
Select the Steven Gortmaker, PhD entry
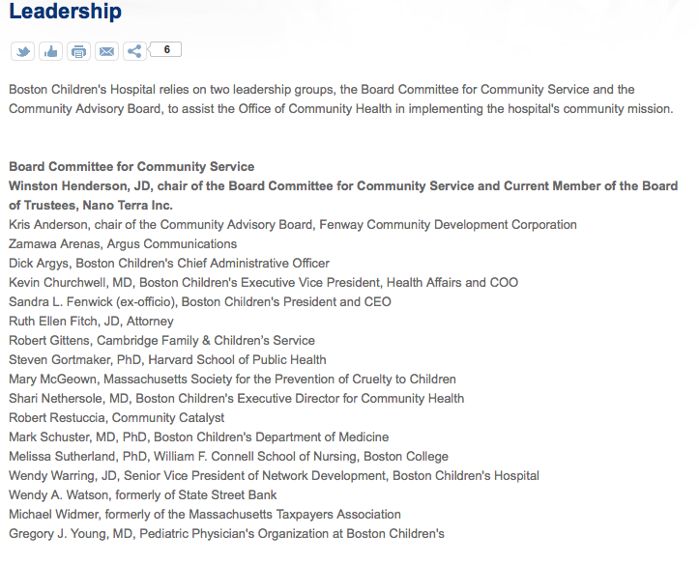167,360
